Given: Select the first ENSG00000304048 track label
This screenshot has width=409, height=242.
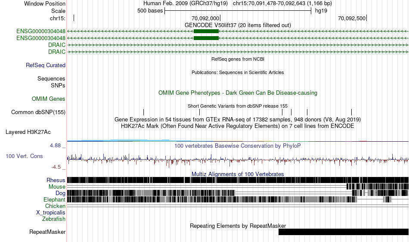Looking at the screenshot, I should point(41,31).
